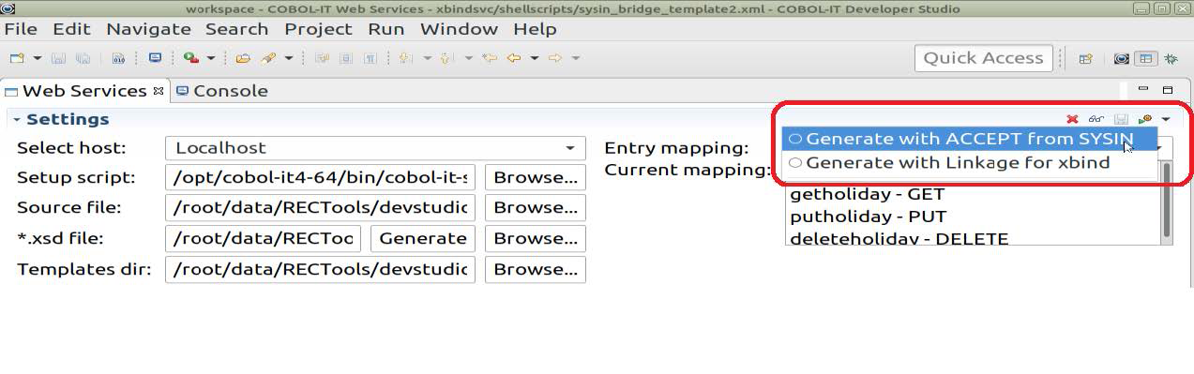The image size is (1194, 374).
Task: Close the Web Services tab
Action: pyautogui.click(x=159, y=91)
